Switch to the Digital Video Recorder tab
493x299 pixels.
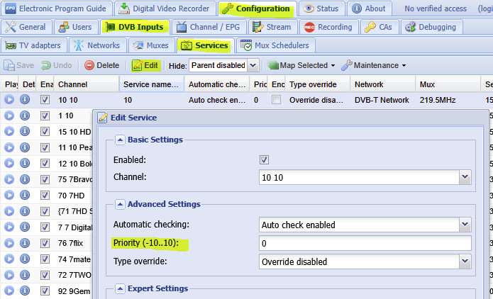click(x=164, y=9)
